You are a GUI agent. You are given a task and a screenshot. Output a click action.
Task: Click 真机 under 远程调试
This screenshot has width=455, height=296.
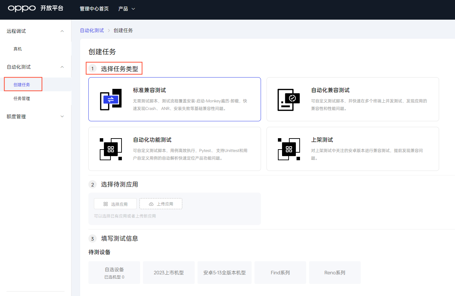tap(18, 49)
